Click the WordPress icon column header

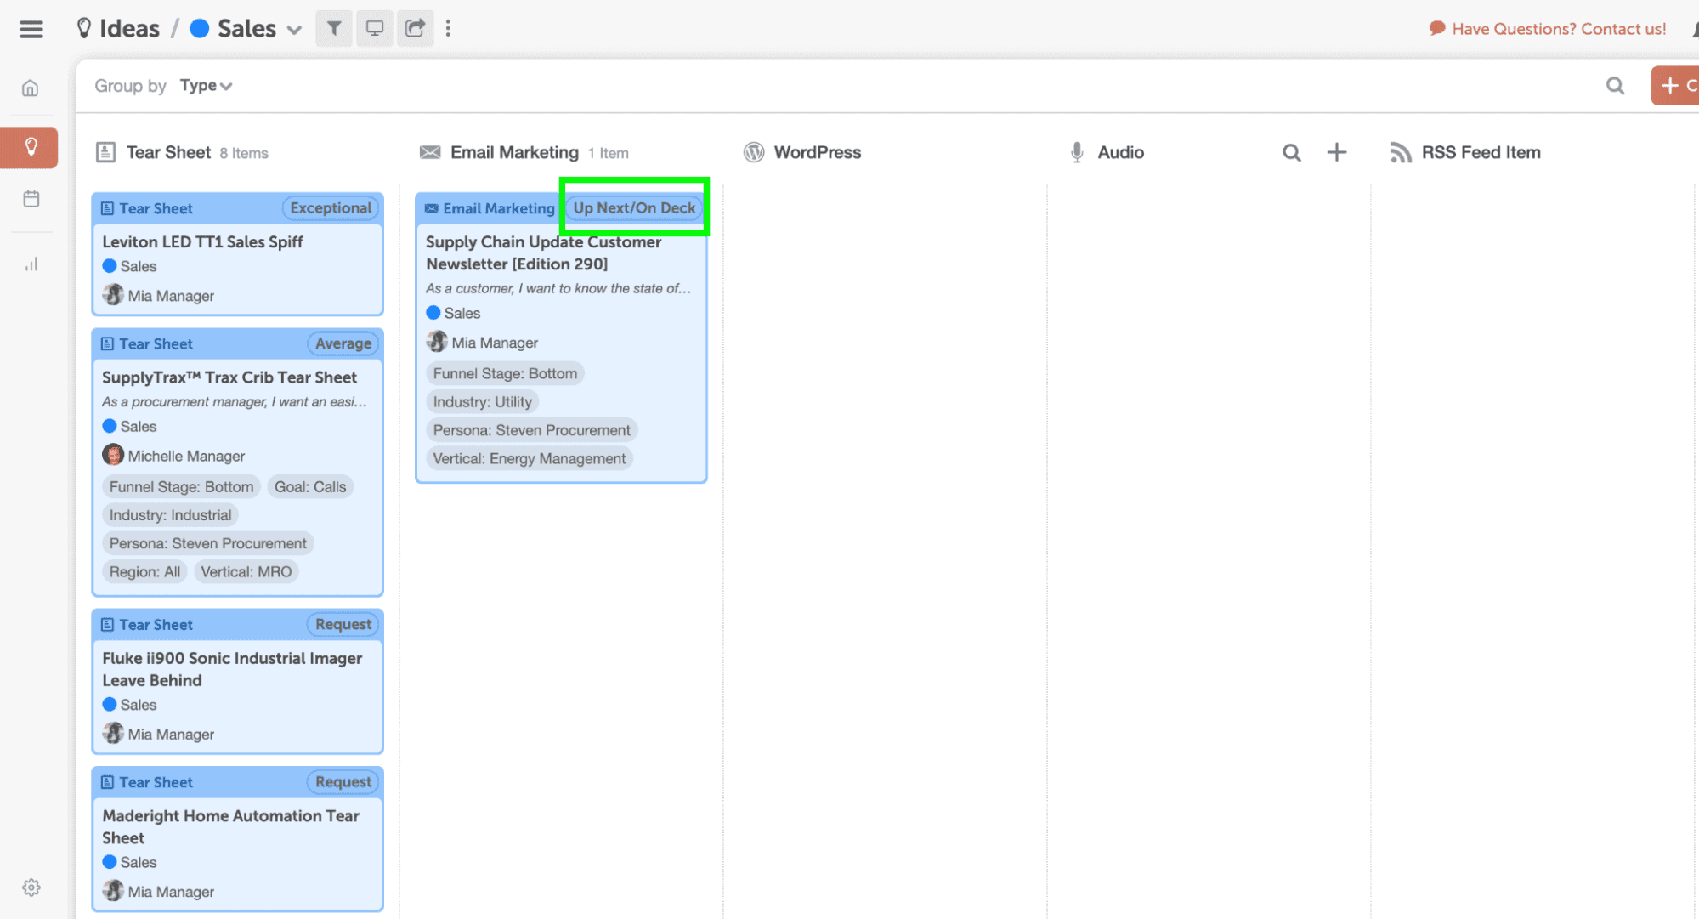coord(751,151)
